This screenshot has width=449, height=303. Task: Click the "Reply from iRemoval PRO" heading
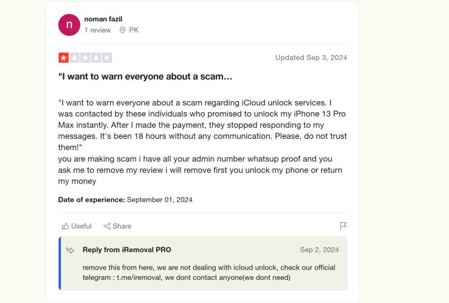[127, 250]
